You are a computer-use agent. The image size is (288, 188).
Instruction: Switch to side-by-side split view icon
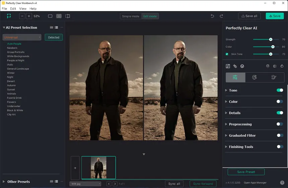[x=59, y=16]
